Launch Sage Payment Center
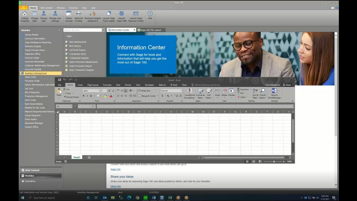 point(136,16)
